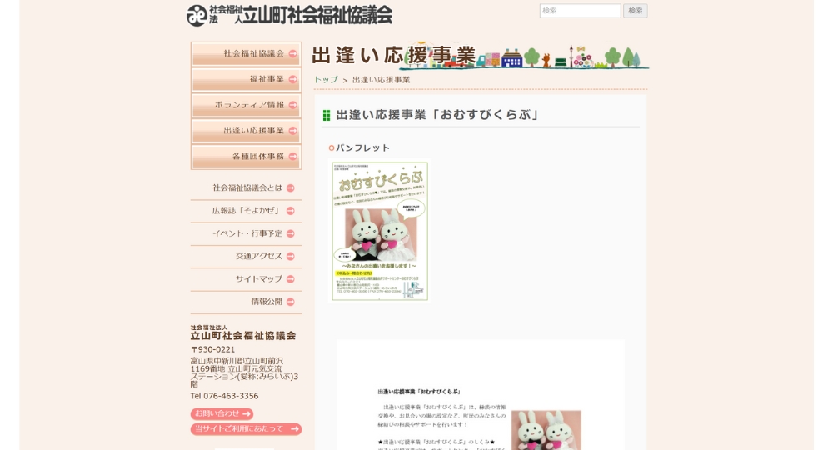
Task: Click the お問い合わせ pink button
Action: pyautogui.click(x=222, y=414)
